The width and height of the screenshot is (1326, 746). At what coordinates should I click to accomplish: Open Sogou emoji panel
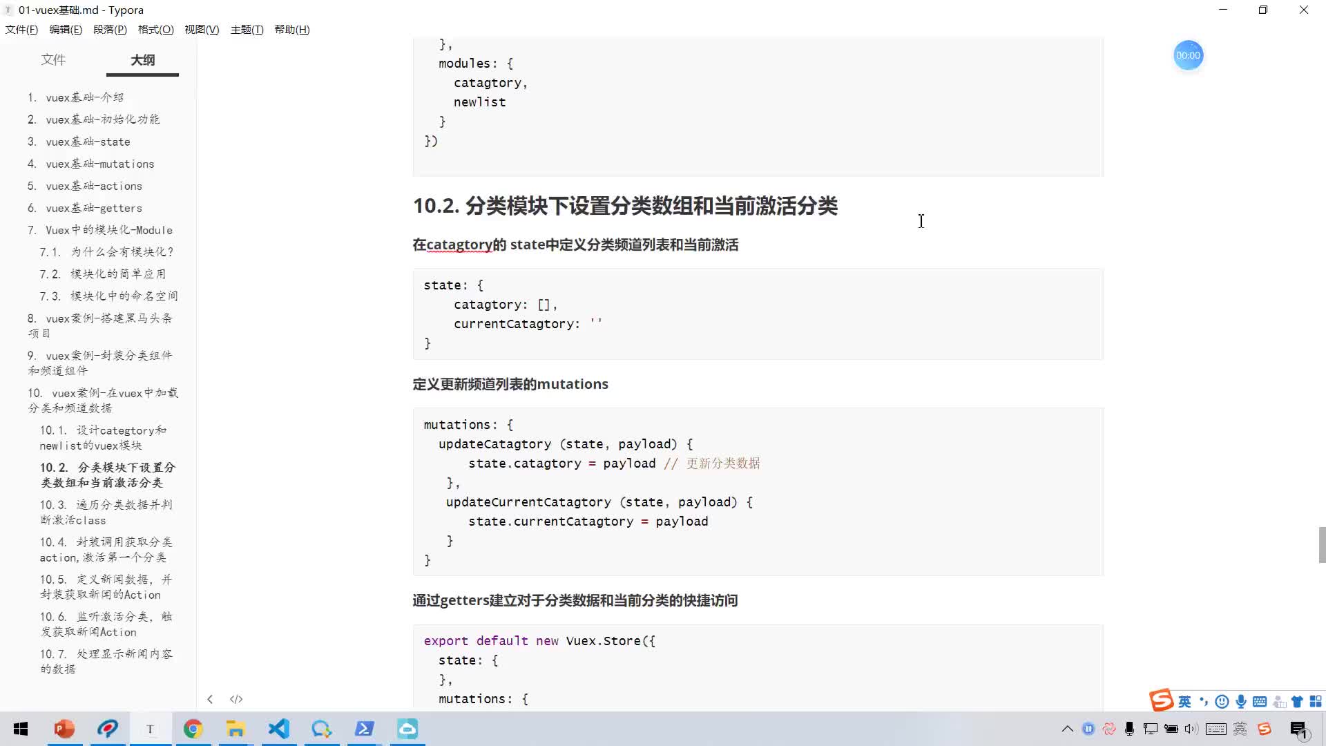1222,702
